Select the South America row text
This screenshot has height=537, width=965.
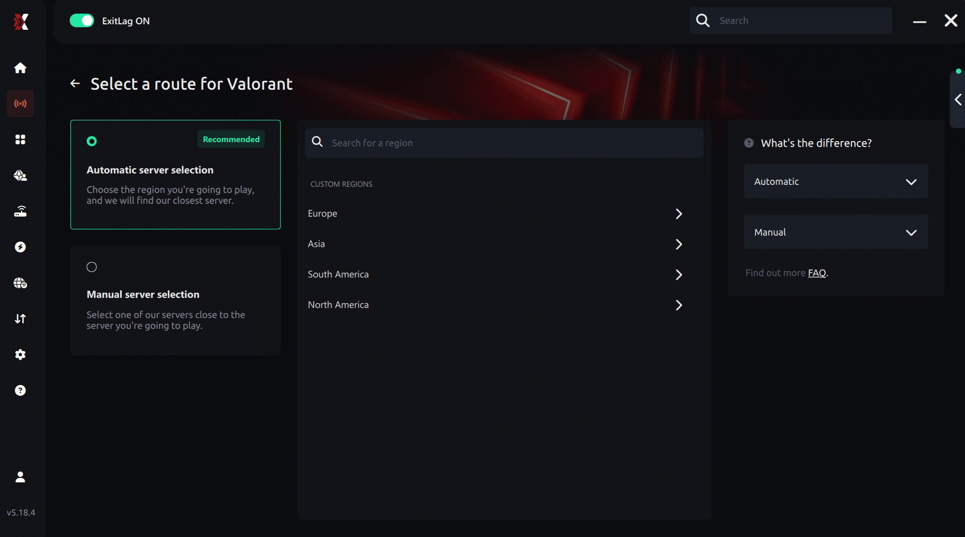tap(338, 274)
